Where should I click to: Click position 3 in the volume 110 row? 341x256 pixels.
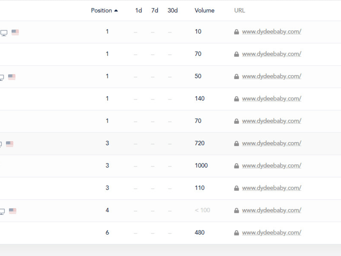coord(107,188)
